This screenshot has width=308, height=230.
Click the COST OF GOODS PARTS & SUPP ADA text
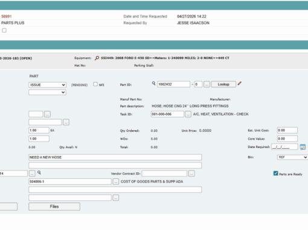coord(152,182)
